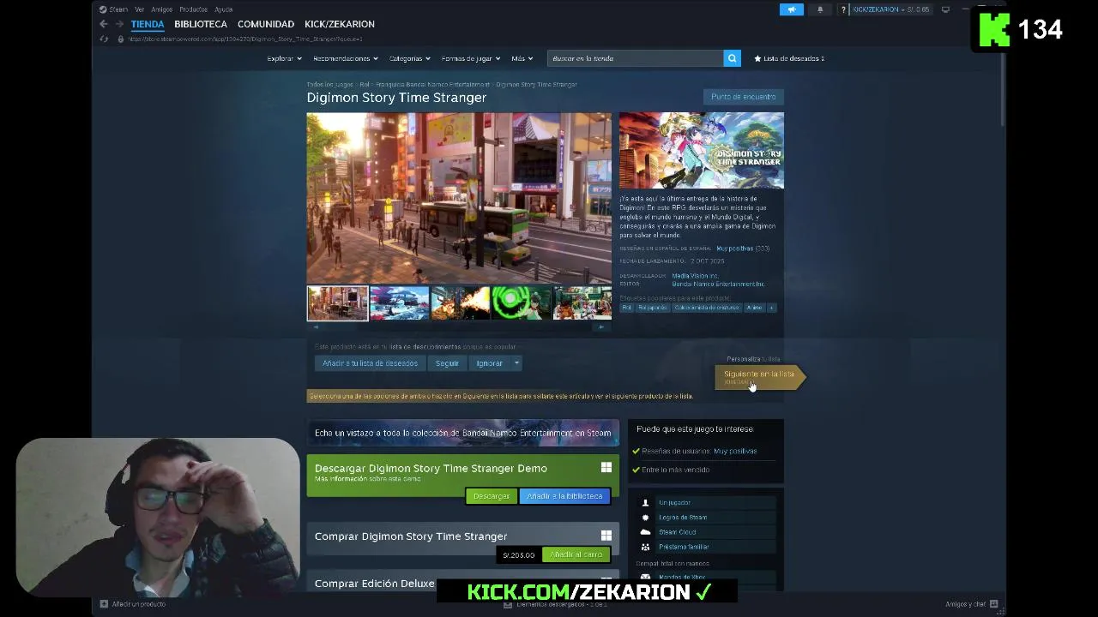Click the Coleccionista de criaturas tag

tap(707, 308)
